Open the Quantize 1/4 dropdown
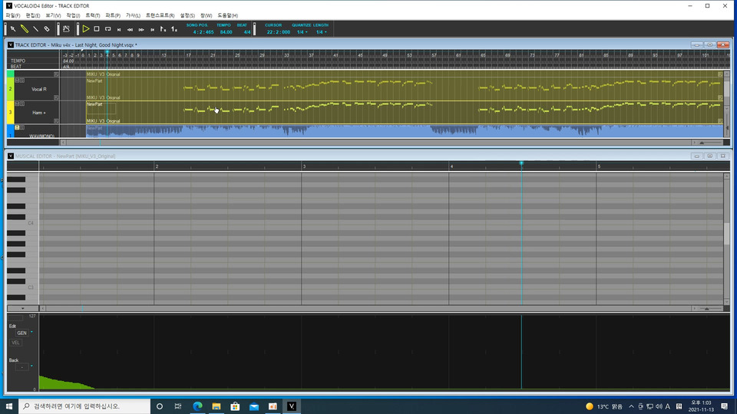Image resolution: width=737 pixels, height=414 pixels. (x=302, y=32)
